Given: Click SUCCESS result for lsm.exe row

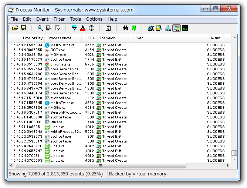Looking at the screenshot, I should point(216,122).
